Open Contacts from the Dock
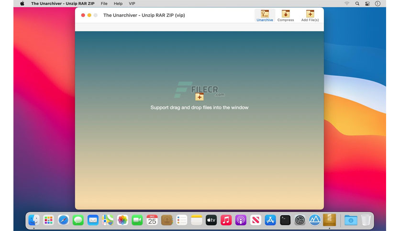The width and height of the screenshot is (400, 231). (167, 220)
